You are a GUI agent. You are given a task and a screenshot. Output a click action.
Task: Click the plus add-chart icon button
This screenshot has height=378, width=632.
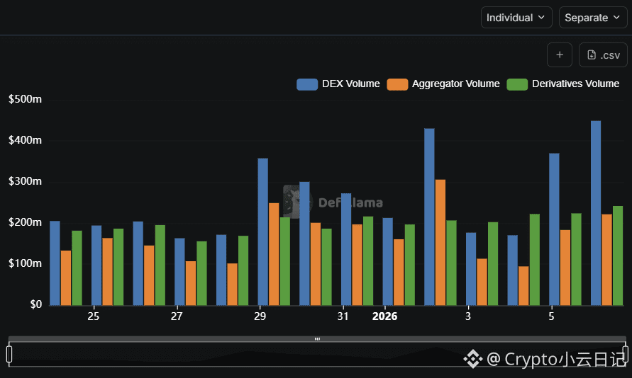[560, 55]
